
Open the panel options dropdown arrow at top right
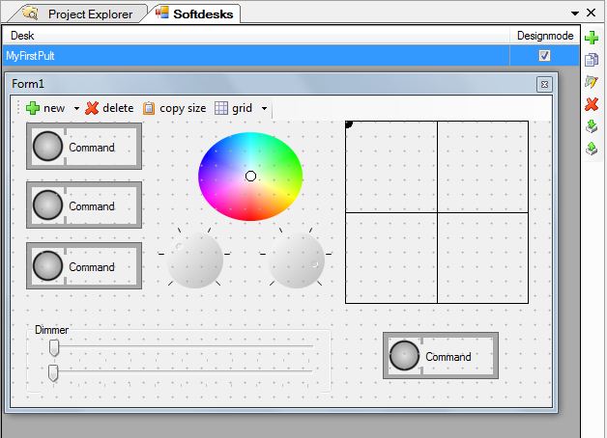(x=575, y=14)
